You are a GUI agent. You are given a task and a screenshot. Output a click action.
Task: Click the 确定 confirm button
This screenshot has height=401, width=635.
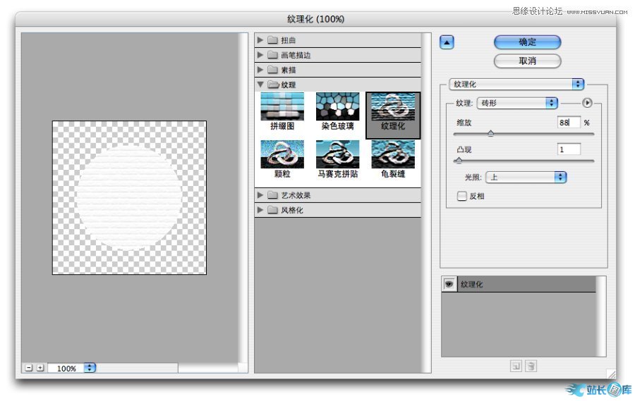(527, 42)
